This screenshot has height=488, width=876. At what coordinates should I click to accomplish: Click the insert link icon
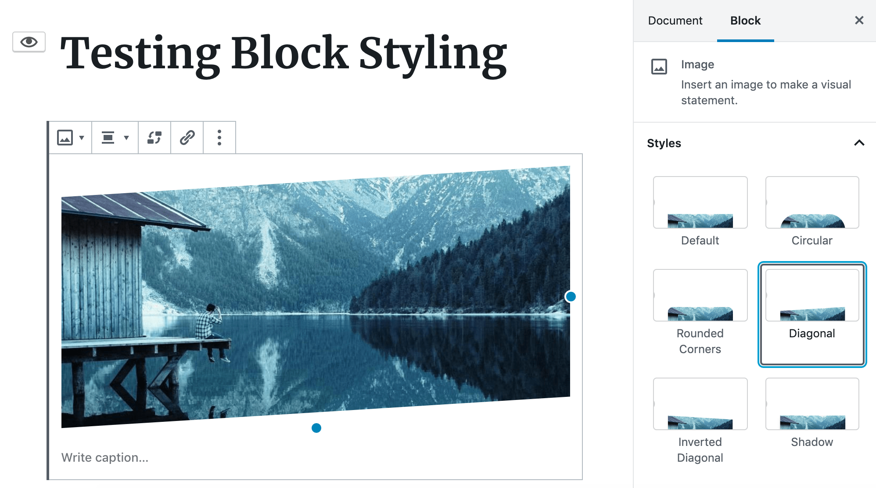tap(187, 138)
